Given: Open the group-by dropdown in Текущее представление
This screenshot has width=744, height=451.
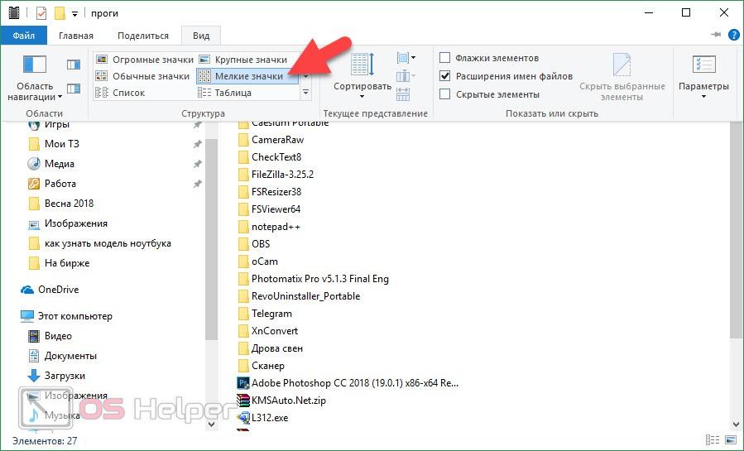Looking at the screenshot, I should point(406,58).
